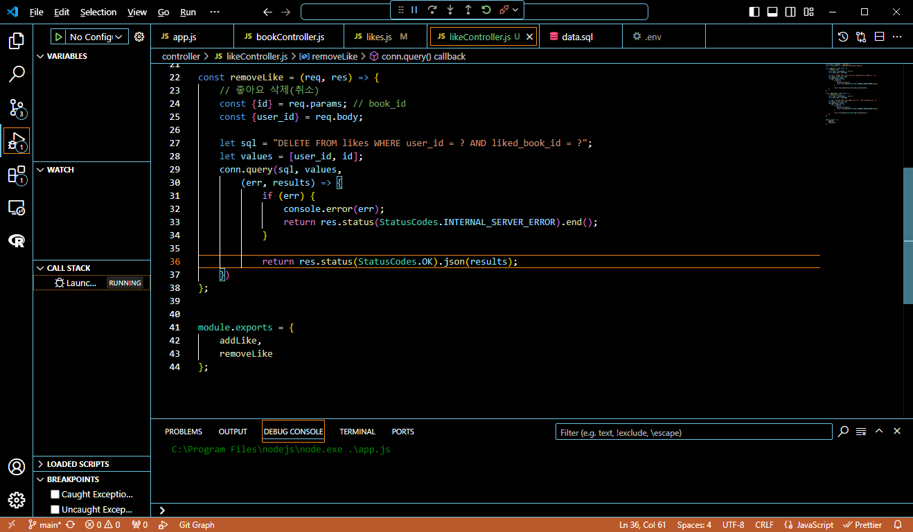Switch to the OUTPUT panel tab
Image resolution: width=913 pixels, height=532 pixels.
(233, 432)
